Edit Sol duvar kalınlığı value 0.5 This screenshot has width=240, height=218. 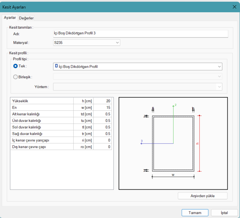102,127
